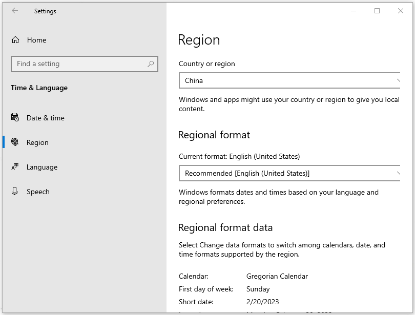Viewport: 415px width, 315px height.
Task: Click the search magnifier icon
Action: click(x=151, y=64)
